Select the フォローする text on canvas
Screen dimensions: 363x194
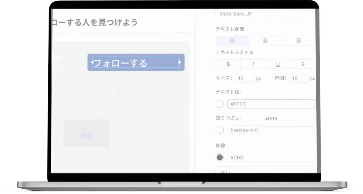coord(120,63)
